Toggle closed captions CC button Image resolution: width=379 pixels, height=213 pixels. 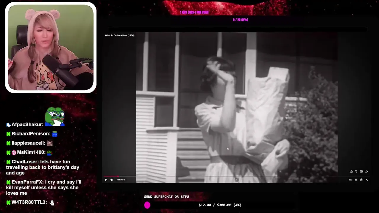pyautogui.click(x=356, y=180)
